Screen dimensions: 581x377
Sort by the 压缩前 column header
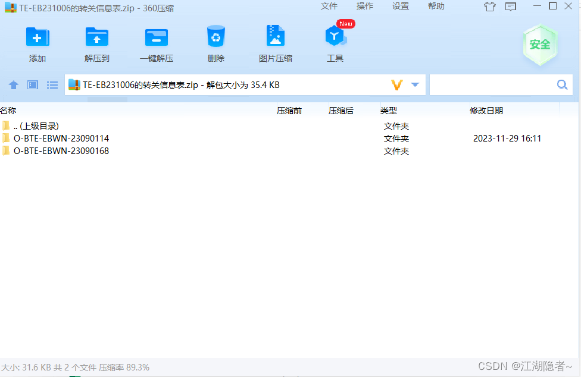tap(289, 111)
